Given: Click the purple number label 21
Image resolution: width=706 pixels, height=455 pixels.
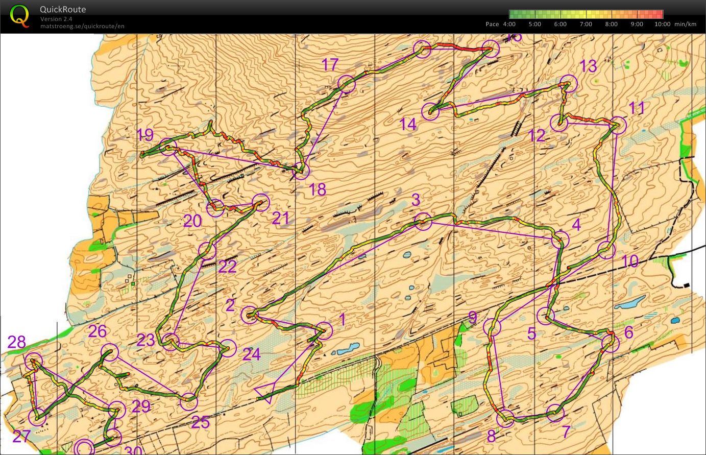Looking at the screenshot, I should click(x=281, y=219).
